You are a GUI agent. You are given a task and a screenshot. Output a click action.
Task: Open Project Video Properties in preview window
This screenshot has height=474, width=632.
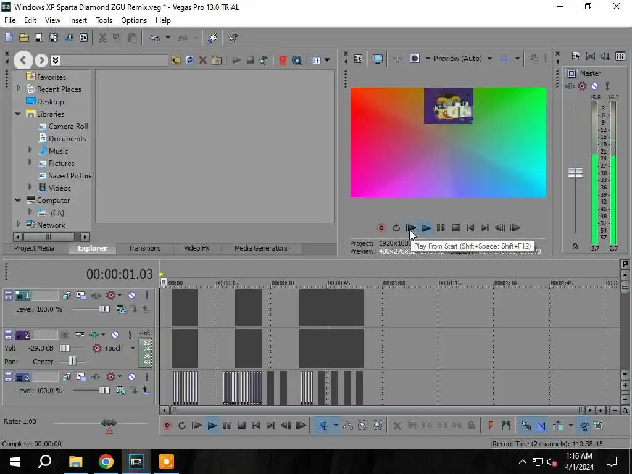click(x=358, y=59)
